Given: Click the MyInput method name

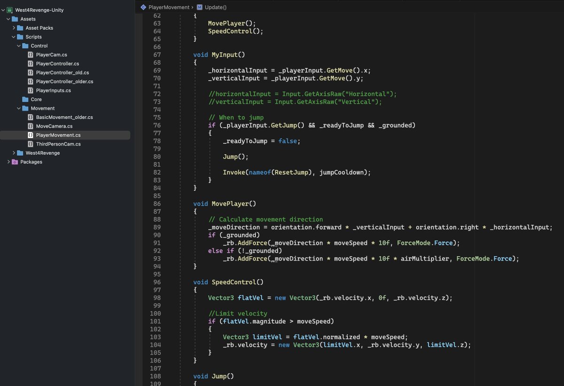Looking at the screenshot, I should click(x=225, y=55).
